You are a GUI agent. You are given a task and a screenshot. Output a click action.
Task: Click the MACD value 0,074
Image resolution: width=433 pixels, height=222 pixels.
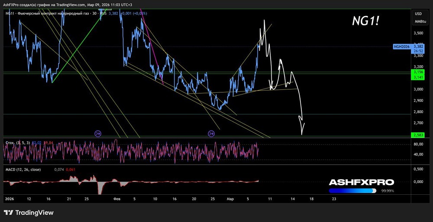click(59, 170)
